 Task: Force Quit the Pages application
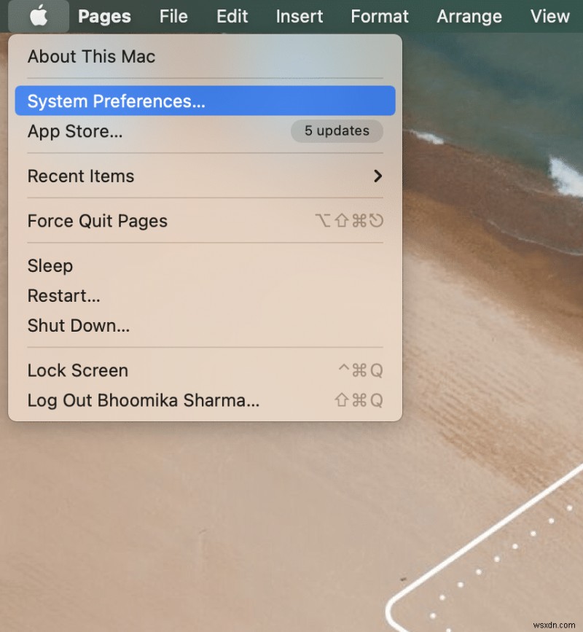(x=97, y=221)
